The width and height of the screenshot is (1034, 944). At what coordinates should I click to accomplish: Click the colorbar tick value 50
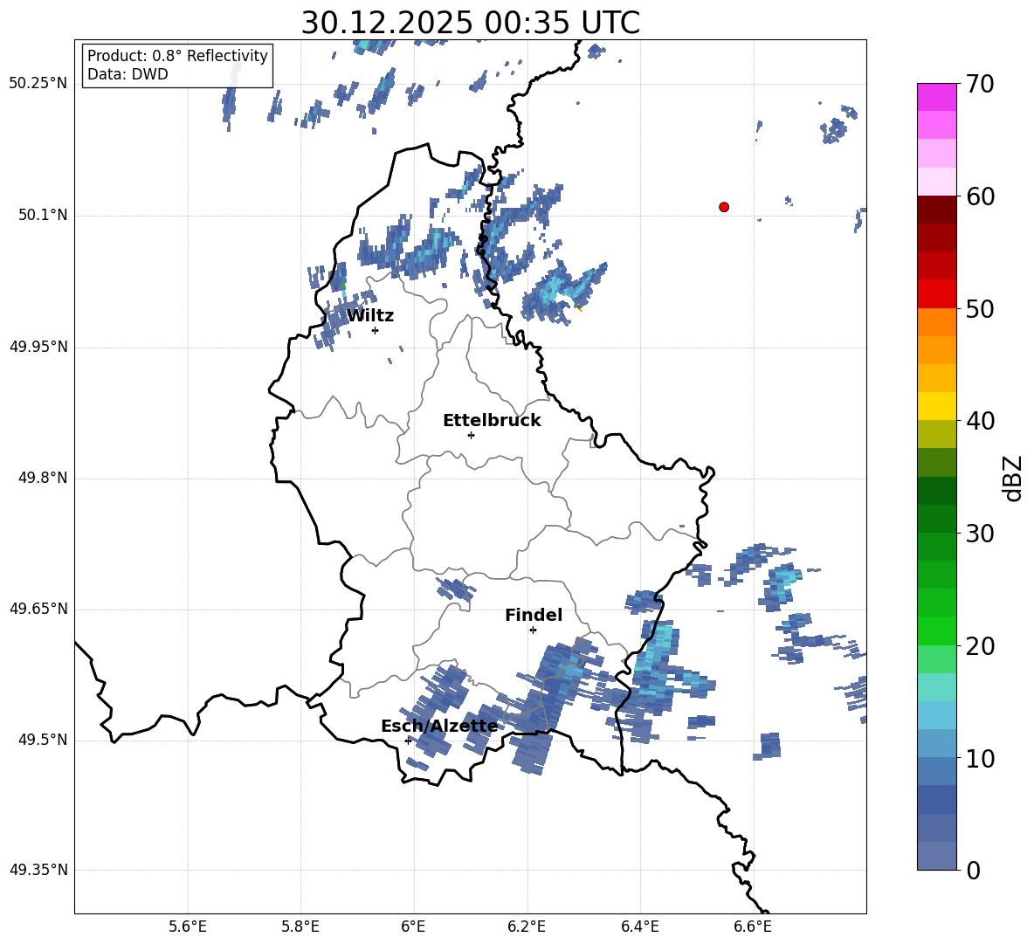point(980,308)
